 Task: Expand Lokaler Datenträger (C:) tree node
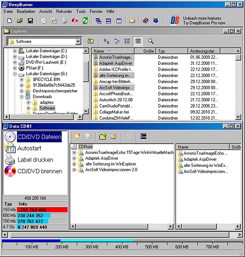click(15, 51)
